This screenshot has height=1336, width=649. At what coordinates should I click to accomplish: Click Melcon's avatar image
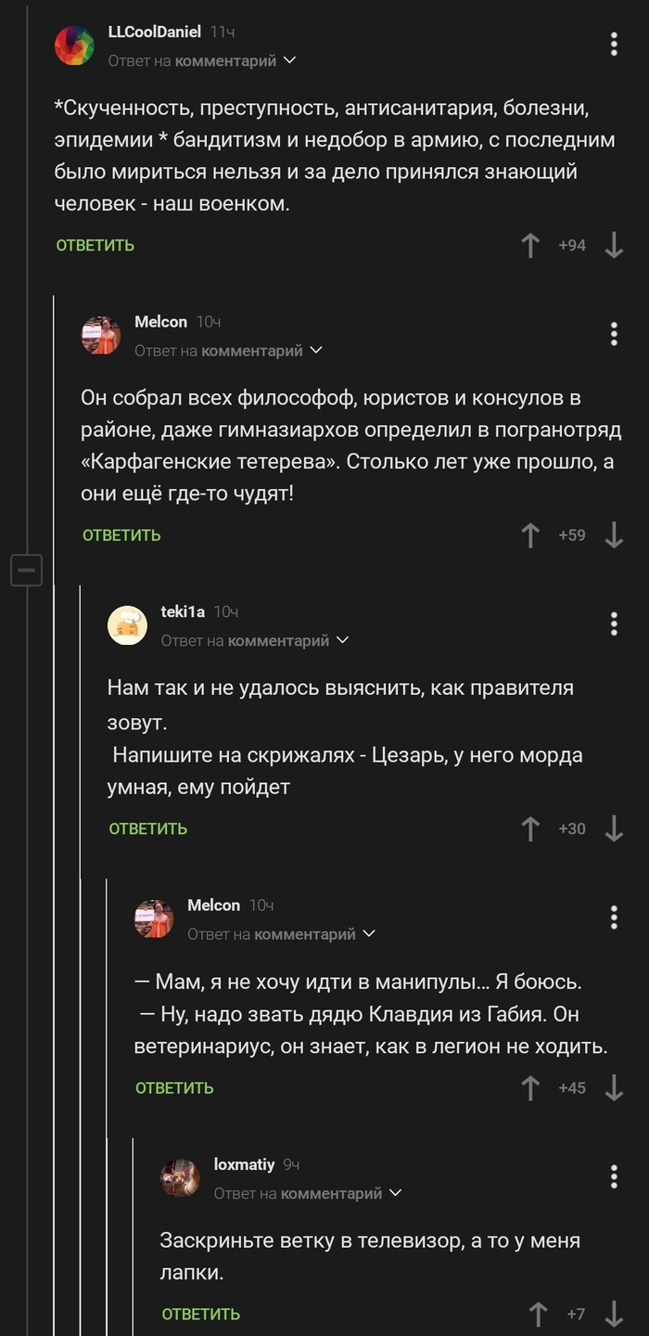pyautogui.click(x=102, y=336)
